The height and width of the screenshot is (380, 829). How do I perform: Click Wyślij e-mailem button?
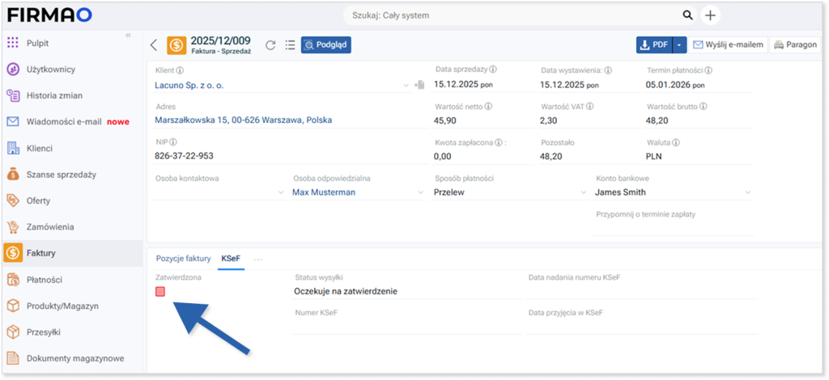[x=729, y=45]
